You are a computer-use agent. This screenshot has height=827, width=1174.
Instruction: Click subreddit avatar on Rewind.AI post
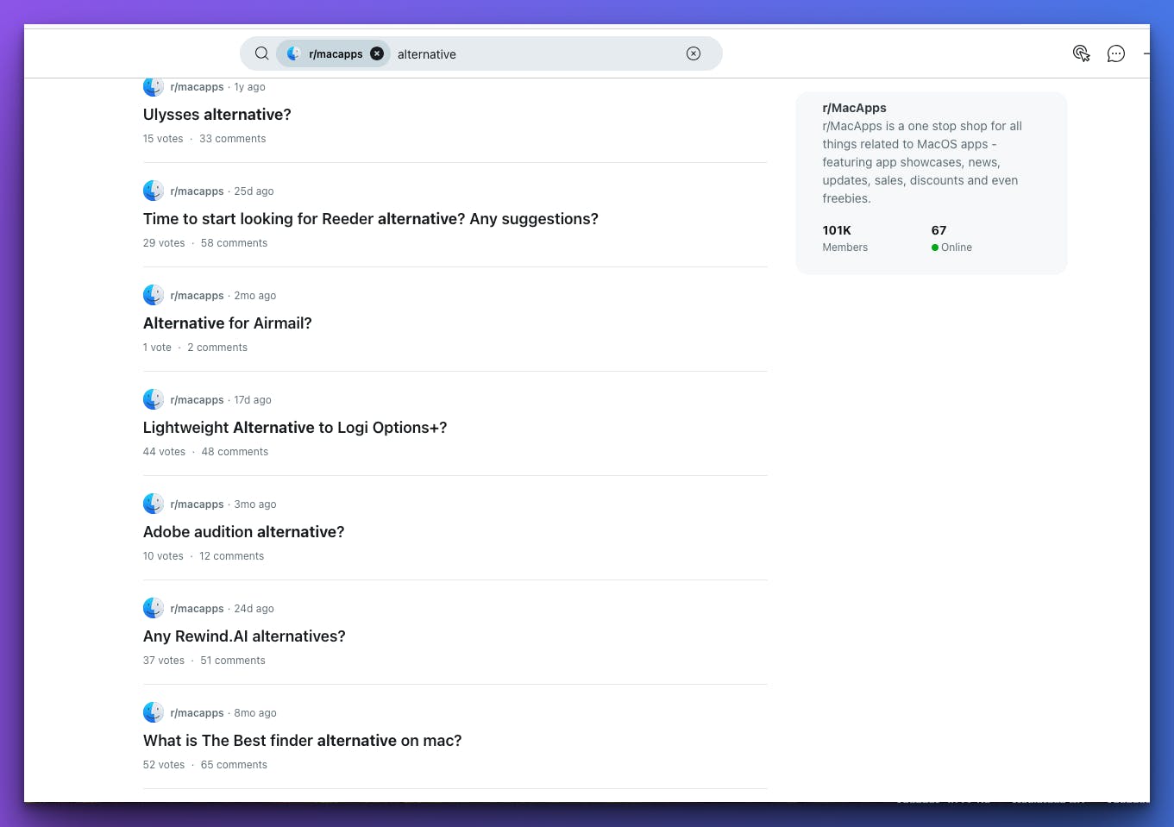click(154, 608)
